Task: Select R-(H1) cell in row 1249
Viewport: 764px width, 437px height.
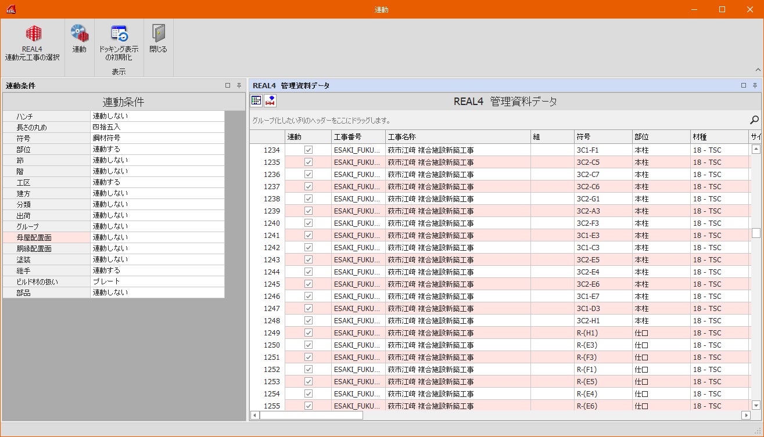Action: [603, 333]
